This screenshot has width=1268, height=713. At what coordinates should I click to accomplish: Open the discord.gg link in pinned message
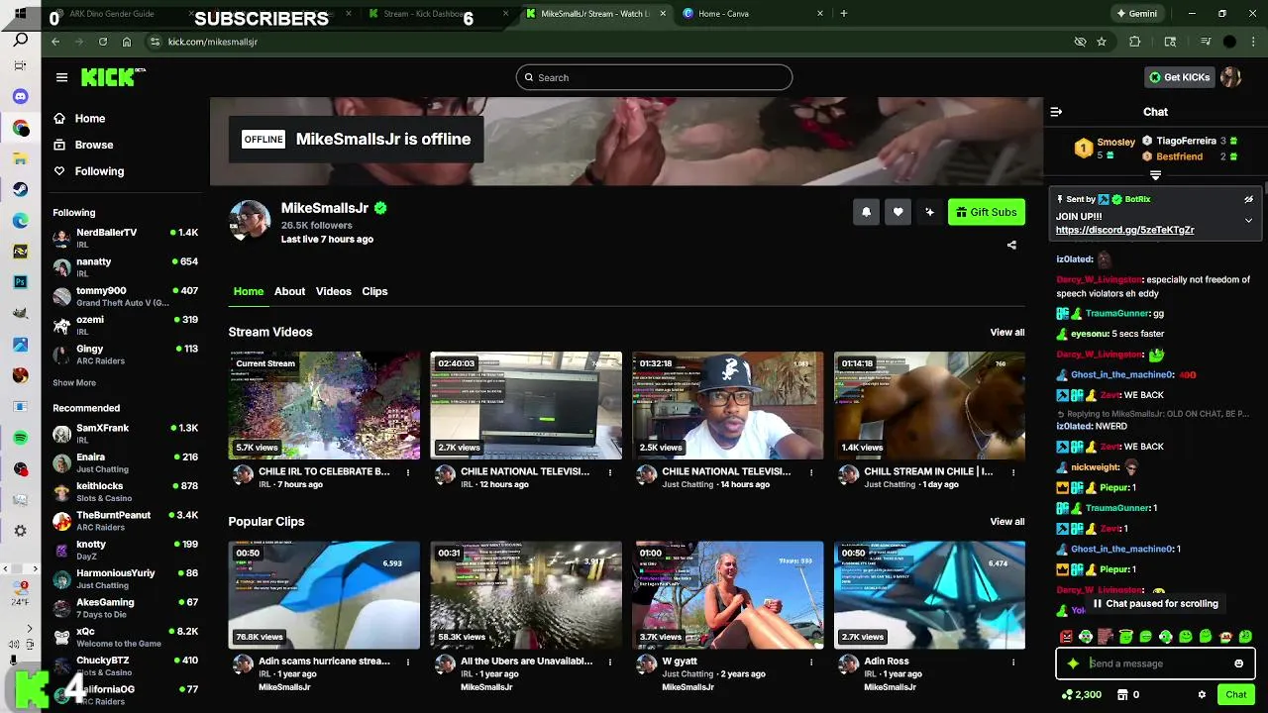[1124, 230]
